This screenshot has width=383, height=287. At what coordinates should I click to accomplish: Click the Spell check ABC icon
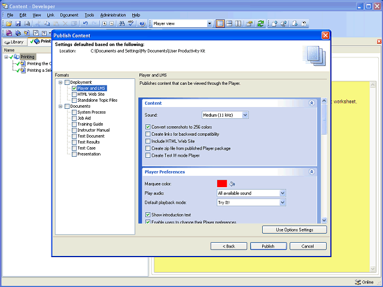tap(131, 24)
